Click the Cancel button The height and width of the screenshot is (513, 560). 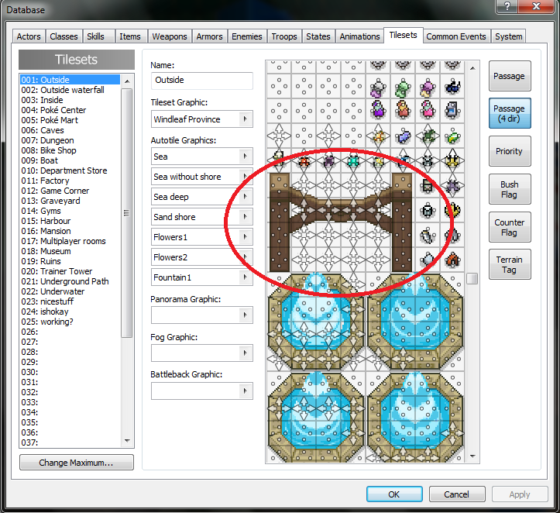(x=457, y=494)
